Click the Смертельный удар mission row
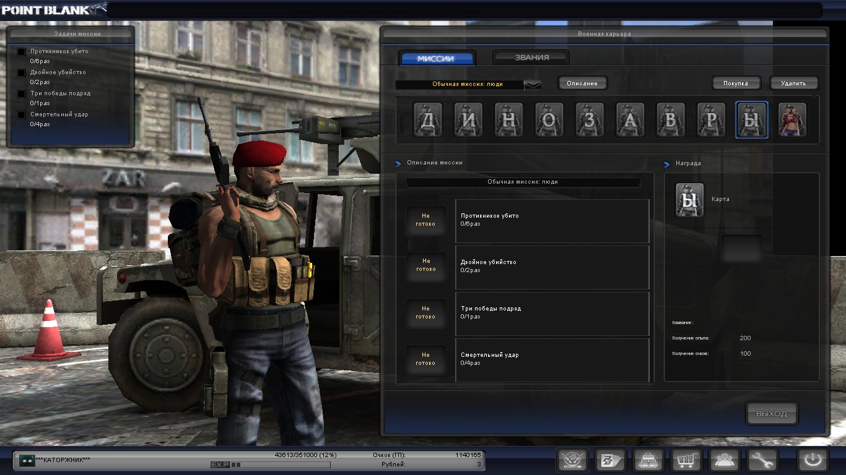Screen dimensions: 846x475 [x=552, y=360]
